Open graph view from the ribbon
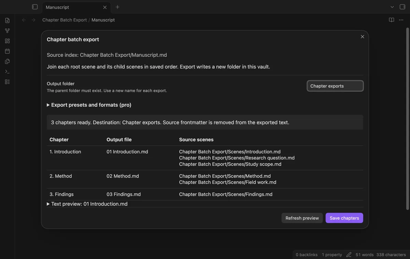Image resolution: width=410 pixels, height=259 pixels. tap(7, 31)
